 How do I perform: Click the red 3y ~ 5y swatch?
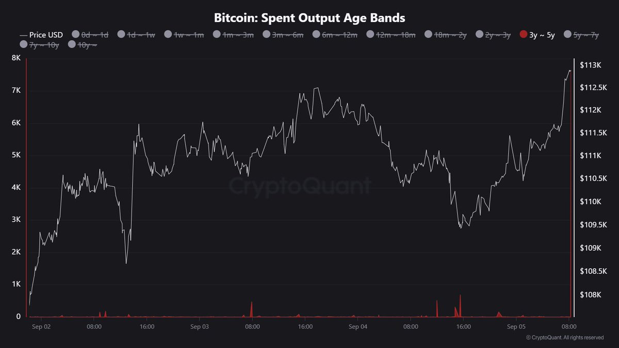click(x=524, y=35)
